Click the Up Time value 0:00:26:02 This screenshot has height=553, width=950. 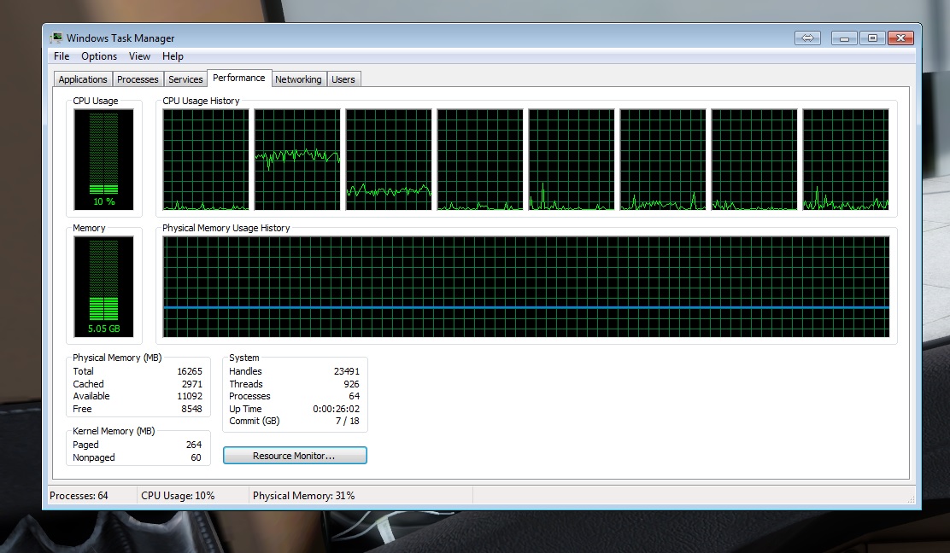pos(337,409)
